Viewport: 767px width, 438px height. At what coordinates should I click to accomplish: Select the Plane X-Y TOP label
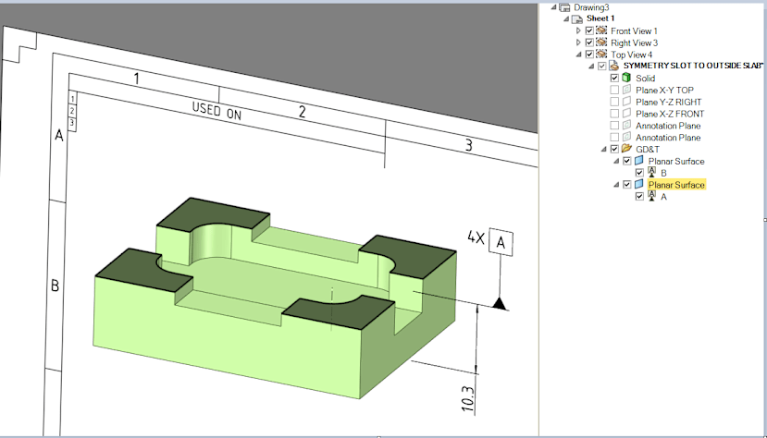click(664, 90)
